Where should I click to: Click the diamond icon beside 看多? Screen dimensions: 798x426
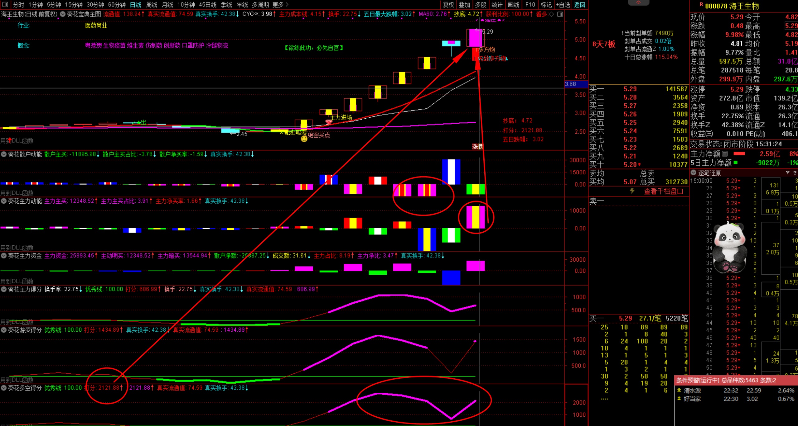[x=551, y=14]
